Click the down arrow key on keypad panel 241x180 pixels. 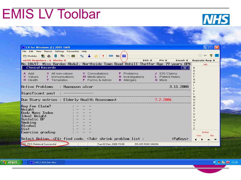click(215, 139)
